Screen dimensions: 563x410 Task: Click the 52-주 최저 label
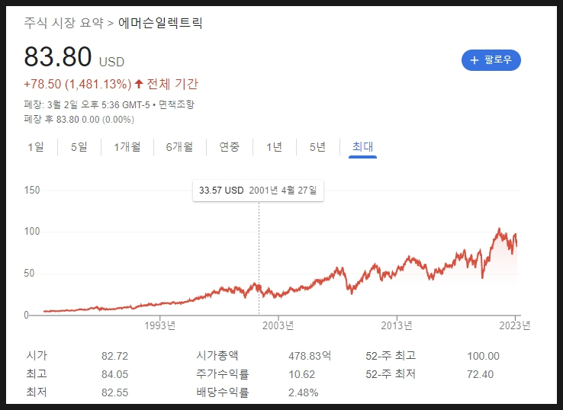[391, 373]
